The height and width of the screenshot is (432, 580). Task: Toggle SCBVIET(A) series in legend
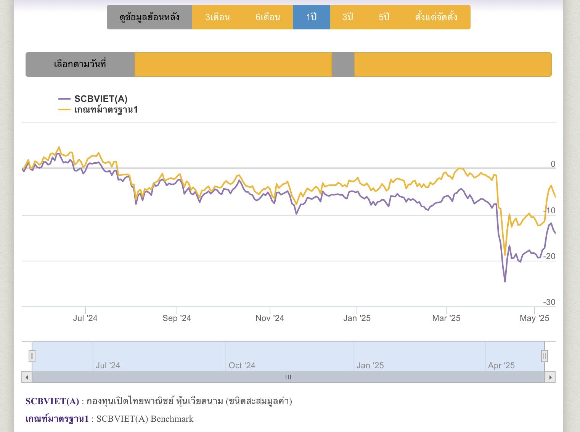101,99
